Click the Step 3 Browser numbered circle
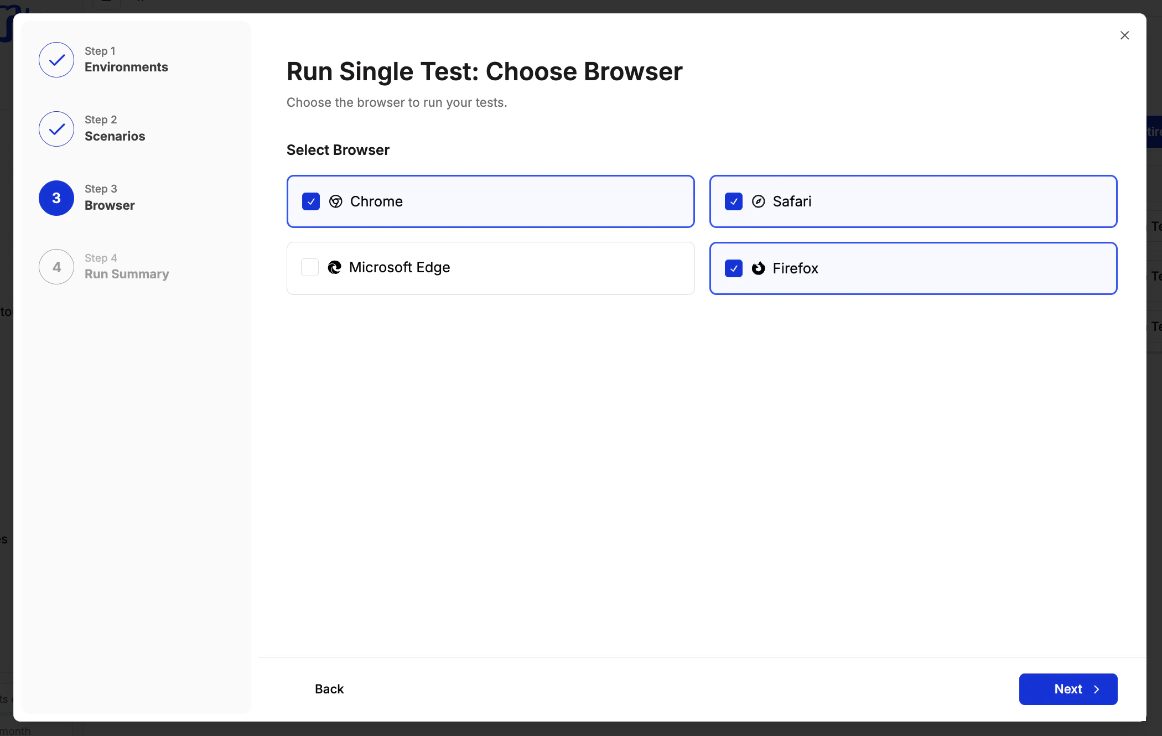Viewport: 1162px width, 736px height. click(x=56, y=198)
